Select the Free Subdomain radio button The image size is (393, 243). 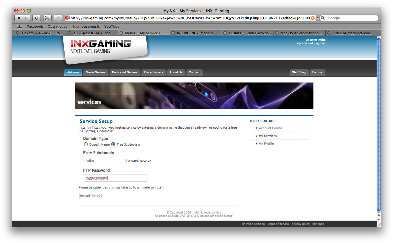click(113, 144)
